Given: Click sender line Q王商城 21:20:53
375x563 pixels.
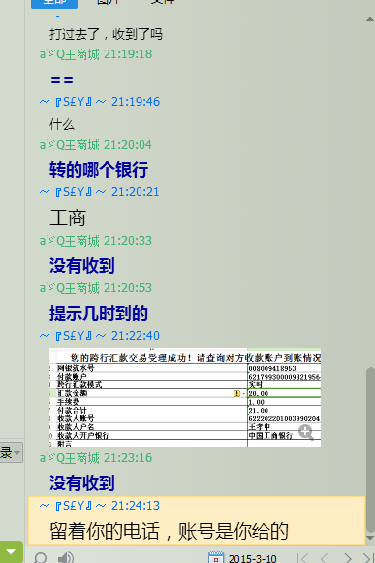Looking at the screenshot, I should [x=96, y=288].
